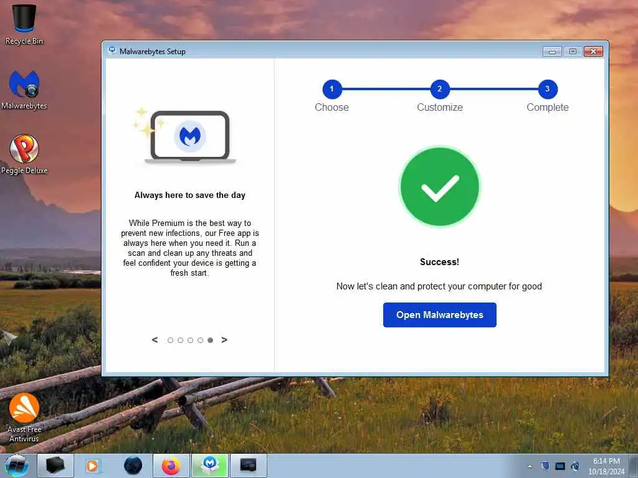Click the 'Customize' step label
Screen dimensions: 638x478
click(440, 107)
